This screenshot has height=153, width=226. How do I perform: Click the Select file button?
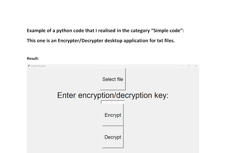113,79
